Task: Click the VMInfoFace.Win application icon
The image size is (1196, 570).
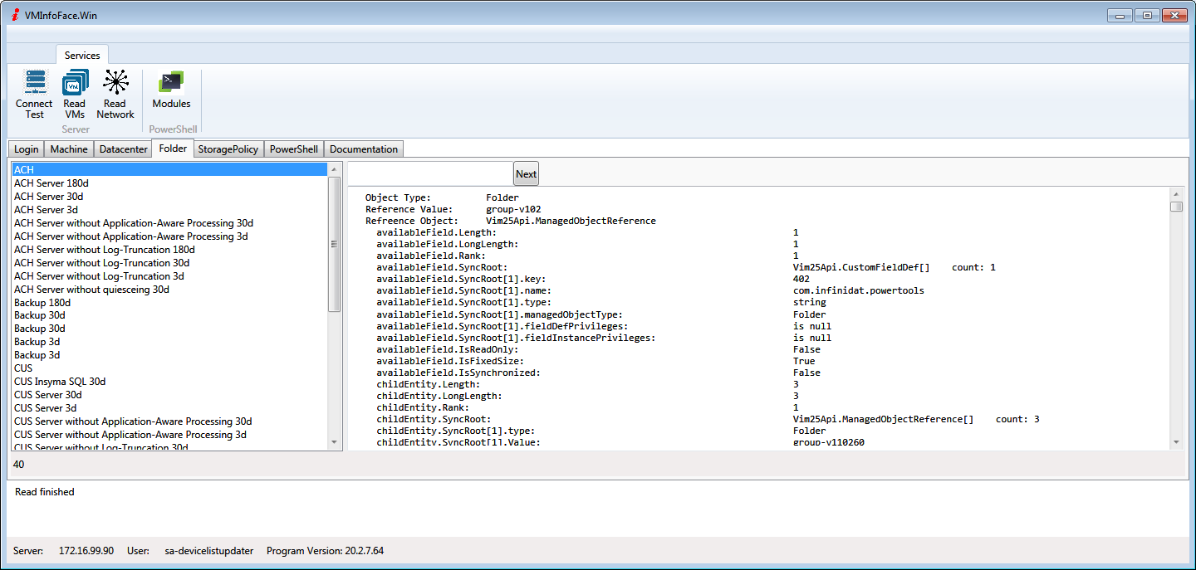Action: pyautogui.click(x=15, y=15)
